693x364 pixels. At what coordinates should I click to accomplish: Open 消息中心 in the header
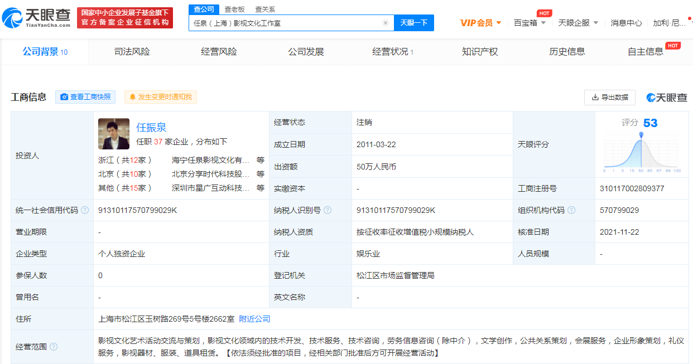[x=626, y=23]
